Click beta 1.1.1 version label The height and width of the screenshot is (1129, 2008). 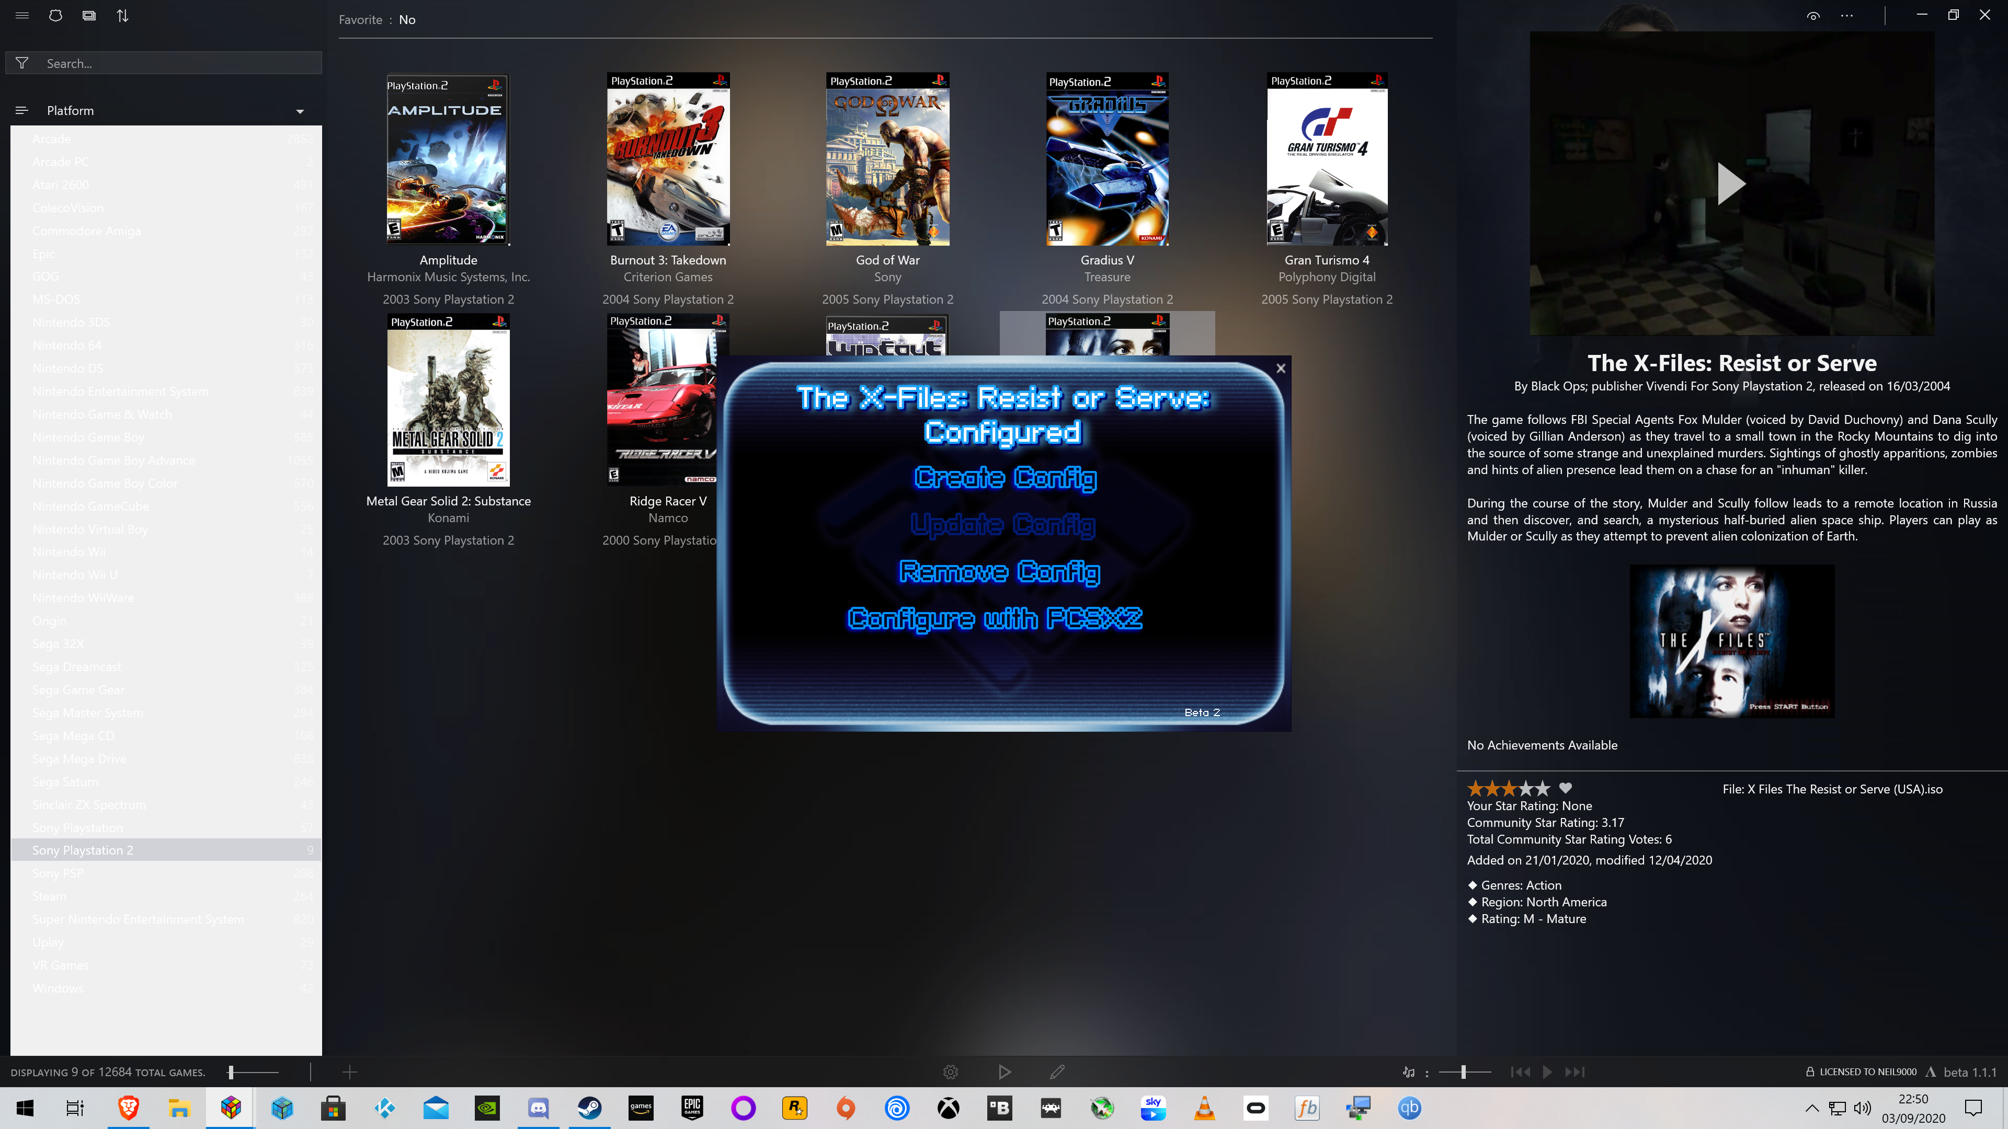1970,1073
